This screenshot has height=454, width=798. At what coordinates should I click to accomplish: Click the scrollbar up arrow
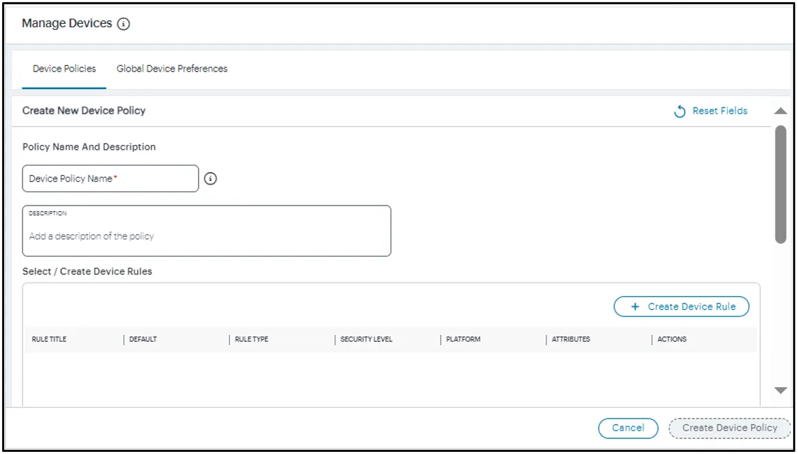click(x=781, y=111)
